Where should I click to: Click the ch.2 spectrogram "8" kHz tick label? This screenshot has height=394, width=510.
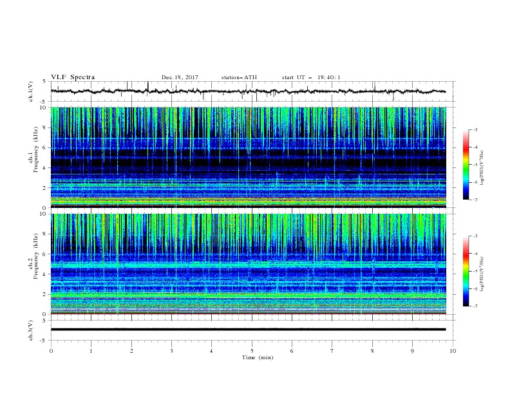point(45,234)
